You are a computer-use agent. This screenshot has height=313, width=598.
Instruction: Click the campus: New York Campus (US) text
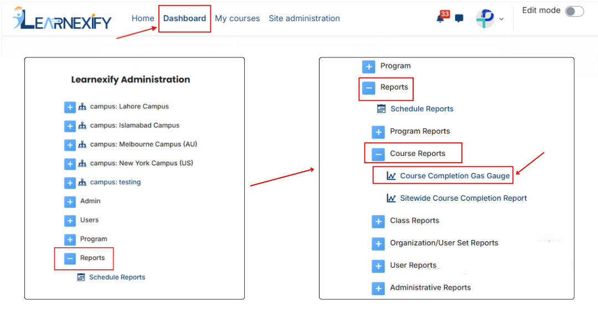[x=142, y=163]
